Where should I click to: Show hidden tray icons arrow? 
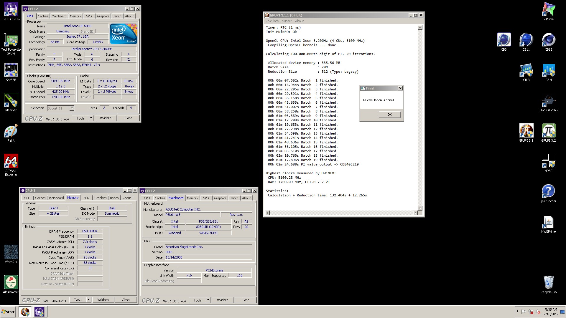(517, 312)
